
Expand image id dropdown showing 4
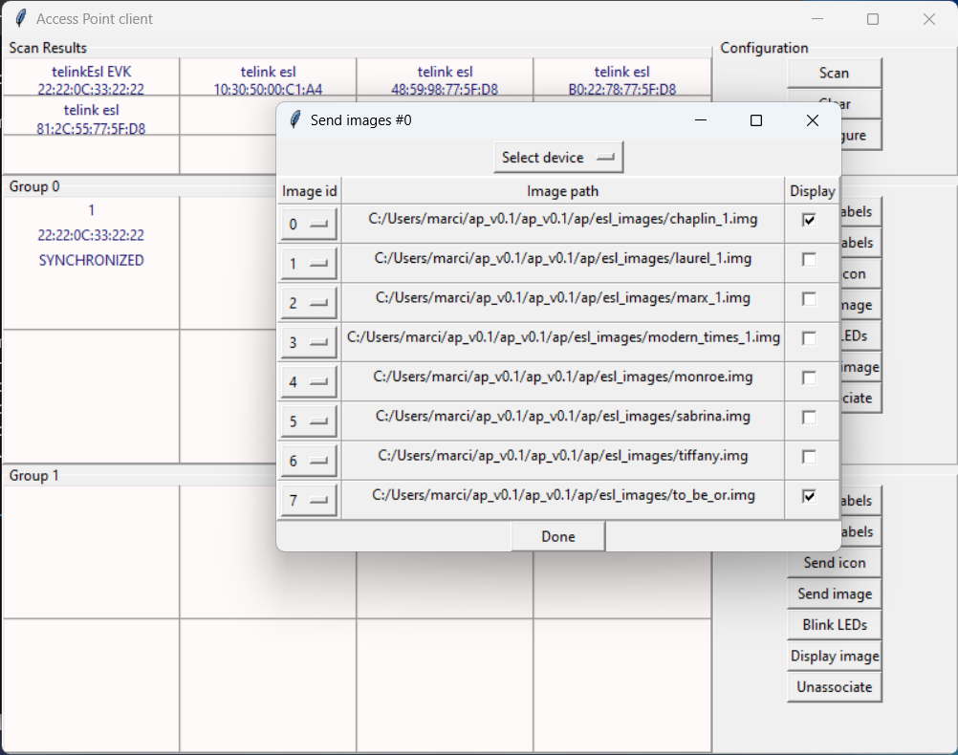309,381
